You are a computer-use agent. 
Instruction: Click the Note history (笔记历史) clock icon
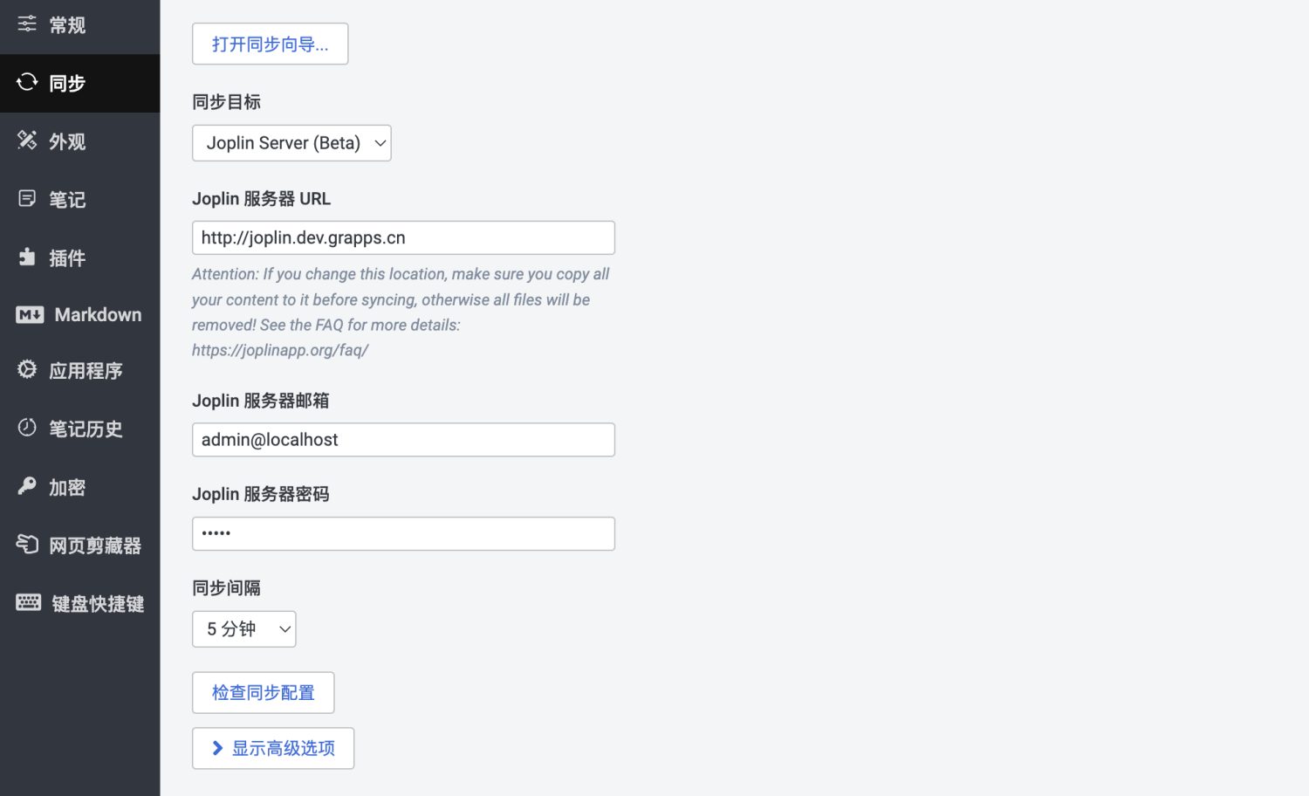tap(27, 428)
